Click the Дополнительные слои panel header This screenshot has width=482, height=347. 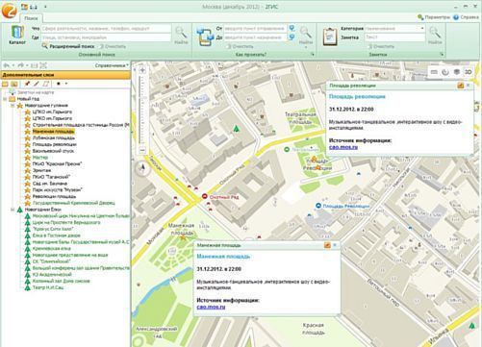click(x=65, y=75)
